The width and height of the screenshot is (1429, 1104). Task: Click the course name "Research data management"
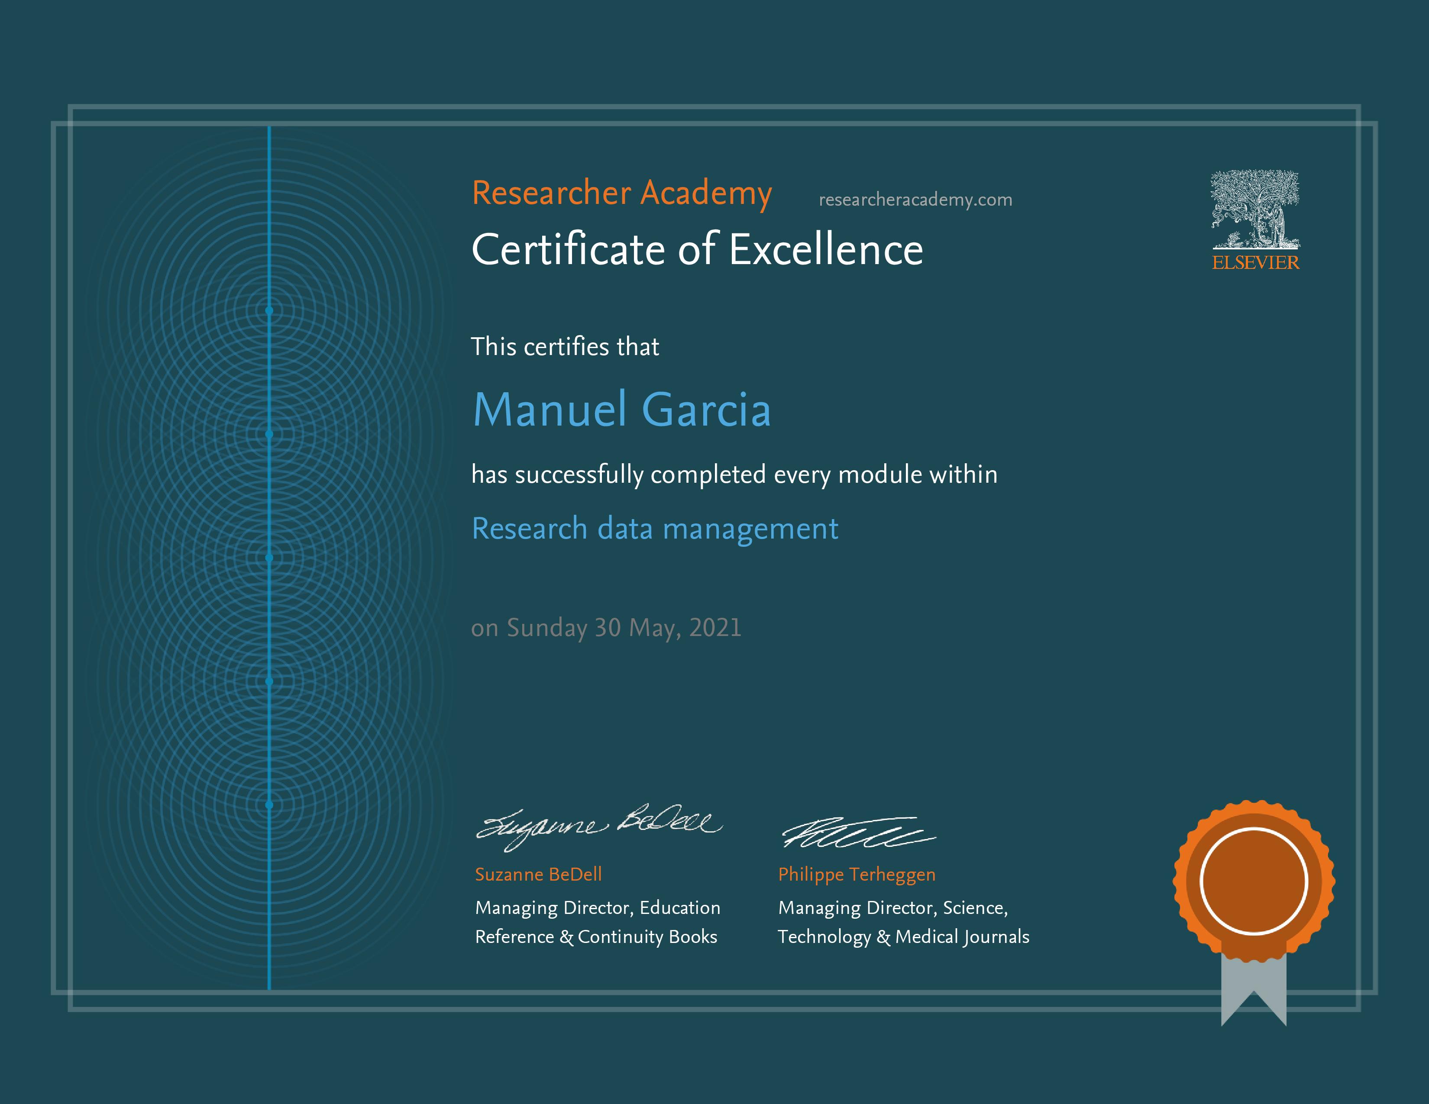click(655, 529)
